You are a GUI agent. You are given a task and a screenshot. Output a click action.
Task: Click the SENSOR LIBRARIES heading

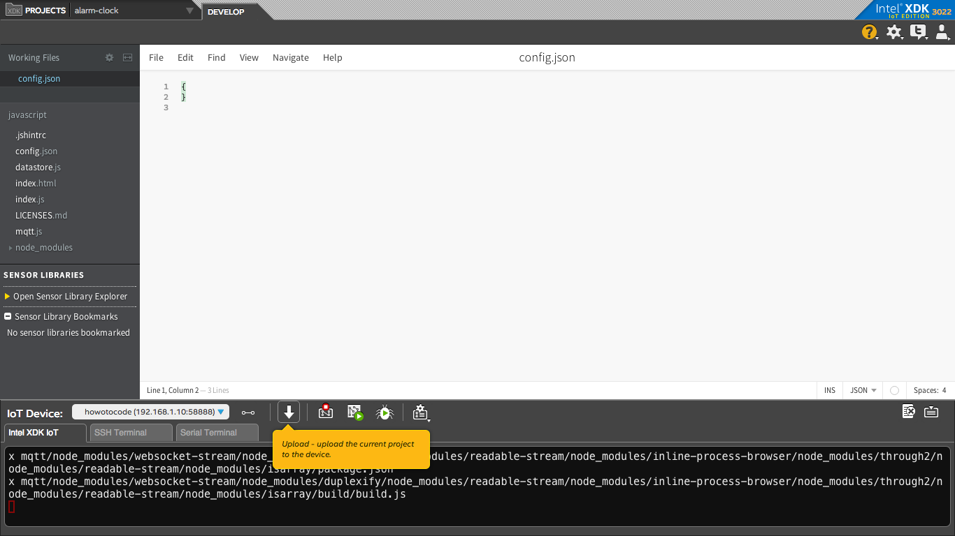[43, 275]
